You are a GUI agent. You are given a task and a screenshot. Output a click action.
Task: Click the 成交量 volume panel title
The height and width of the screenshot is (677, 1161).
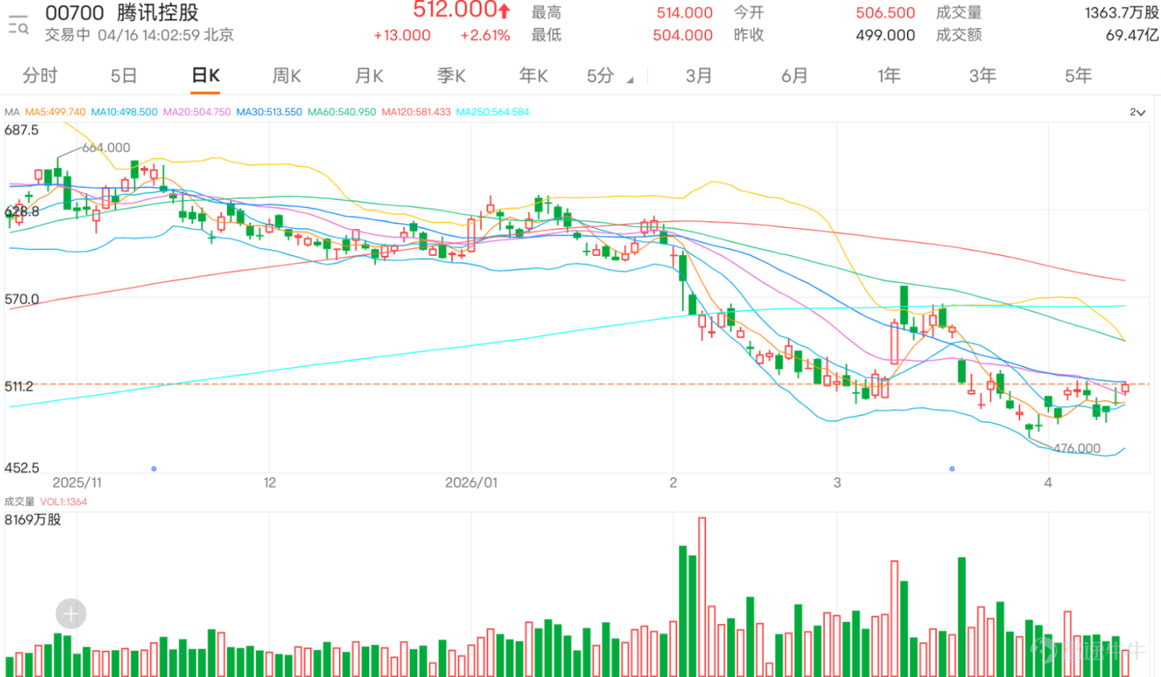click(20, 502)
